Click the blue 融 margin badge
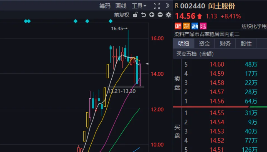This screenshot has height=152, width=267. click(x=195, y=26)
